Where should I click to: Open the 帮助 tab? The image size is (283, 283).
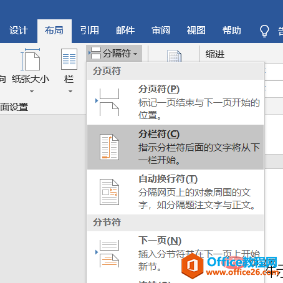click(232, 31)
